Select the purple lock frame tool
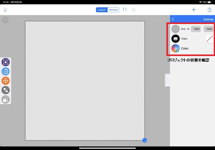215x150 pixels. coord(6,62)
